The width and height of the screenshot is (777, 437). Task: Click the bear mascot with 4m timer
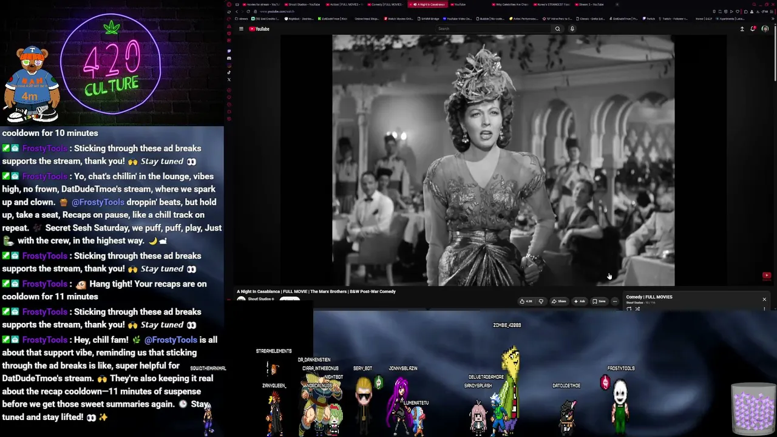(x=32, y=84)
